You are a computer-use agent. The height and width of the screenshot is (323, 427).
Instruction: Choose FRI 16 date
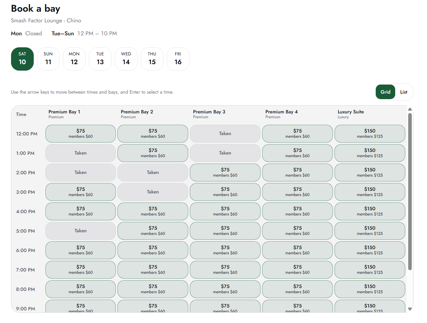[x=178, y=59]
